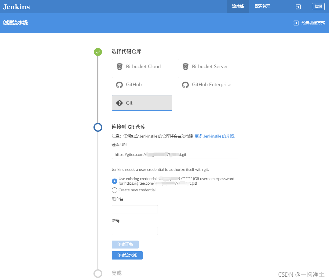
Task: Open the 流水线 tab
Action: pyautogui.click(x=238, y=6)
